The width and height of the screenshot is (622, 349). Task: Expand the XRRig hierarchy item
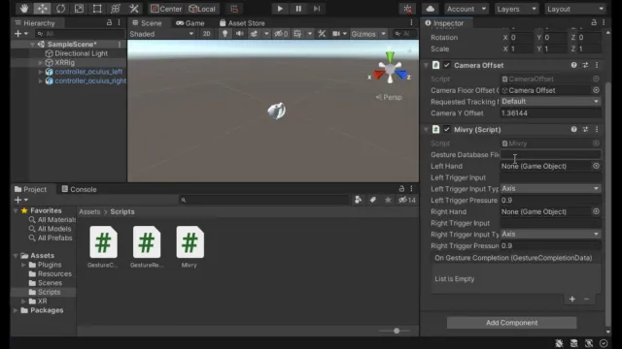click(x=41, y=62)
